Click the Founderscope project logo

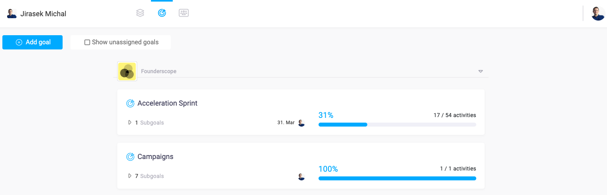[x=127, y=71]
